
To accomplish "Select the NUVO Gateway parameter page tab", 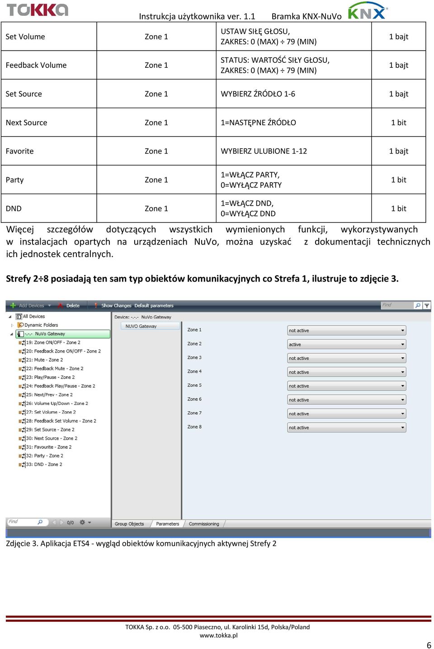I will [151, 326].
